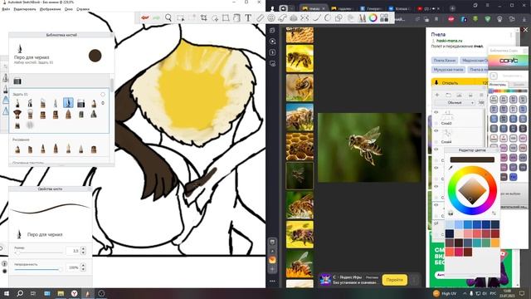Select the Crop tool in SketchBook toolbar
This screenshot has width=531, height=299.
pyautogui.click(x=203, y=18)
